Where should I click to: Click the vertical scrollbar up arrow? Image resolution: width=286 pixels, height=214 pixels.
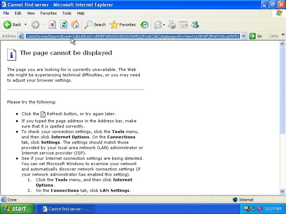pyautogui.click(x=282, y=44)
